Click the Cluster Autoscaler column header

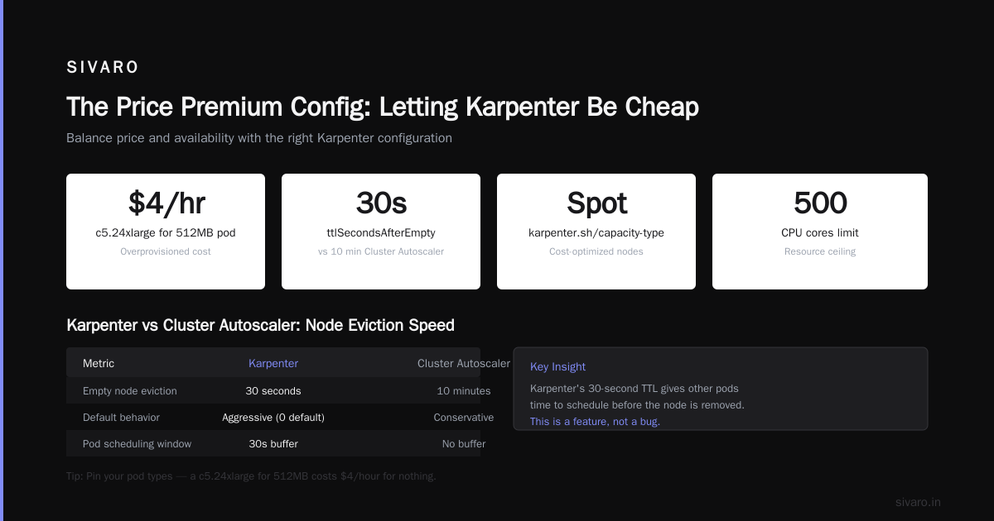pos(464,363)
